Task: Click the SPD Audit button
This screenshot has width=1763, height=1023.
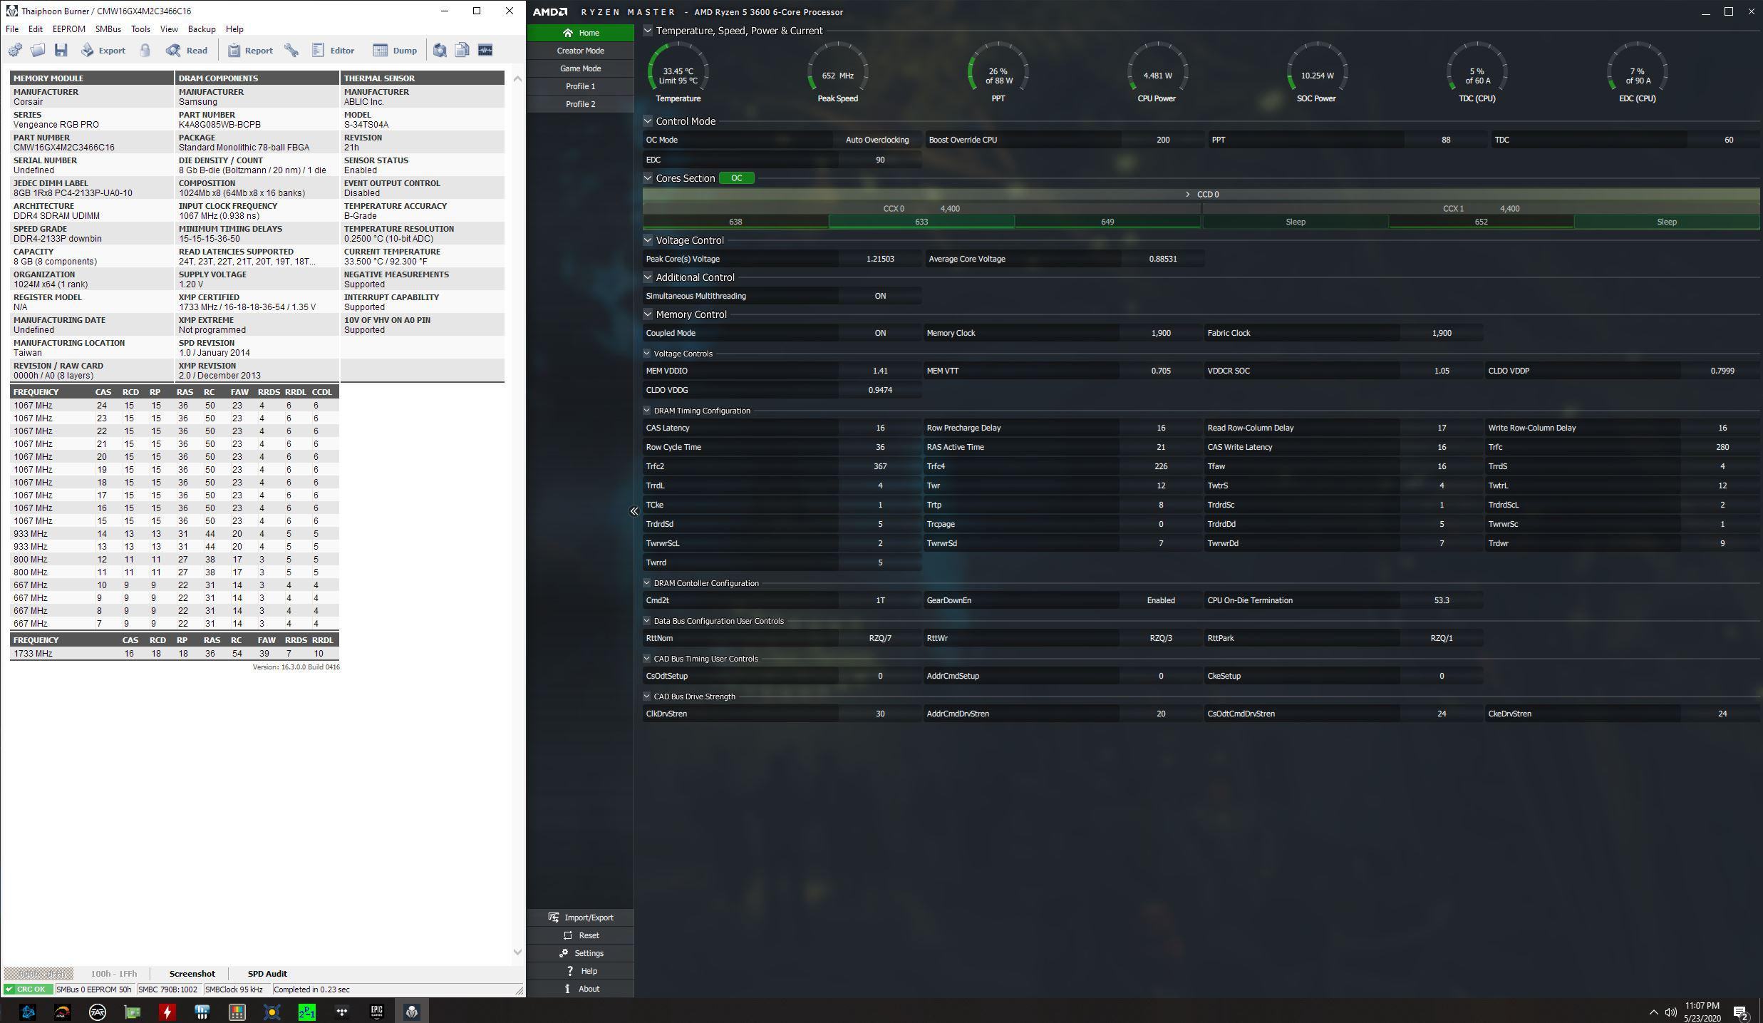Action: coord(267,973)
